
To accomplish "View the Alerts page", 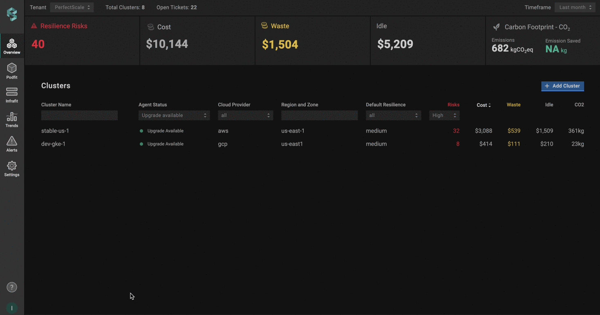I will [12, 144].
